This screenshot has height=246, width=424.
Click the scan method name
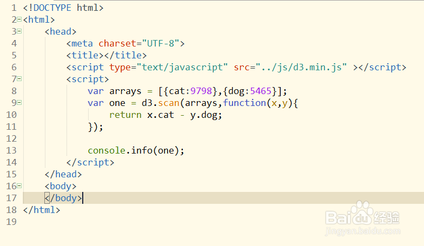[169, 103]
